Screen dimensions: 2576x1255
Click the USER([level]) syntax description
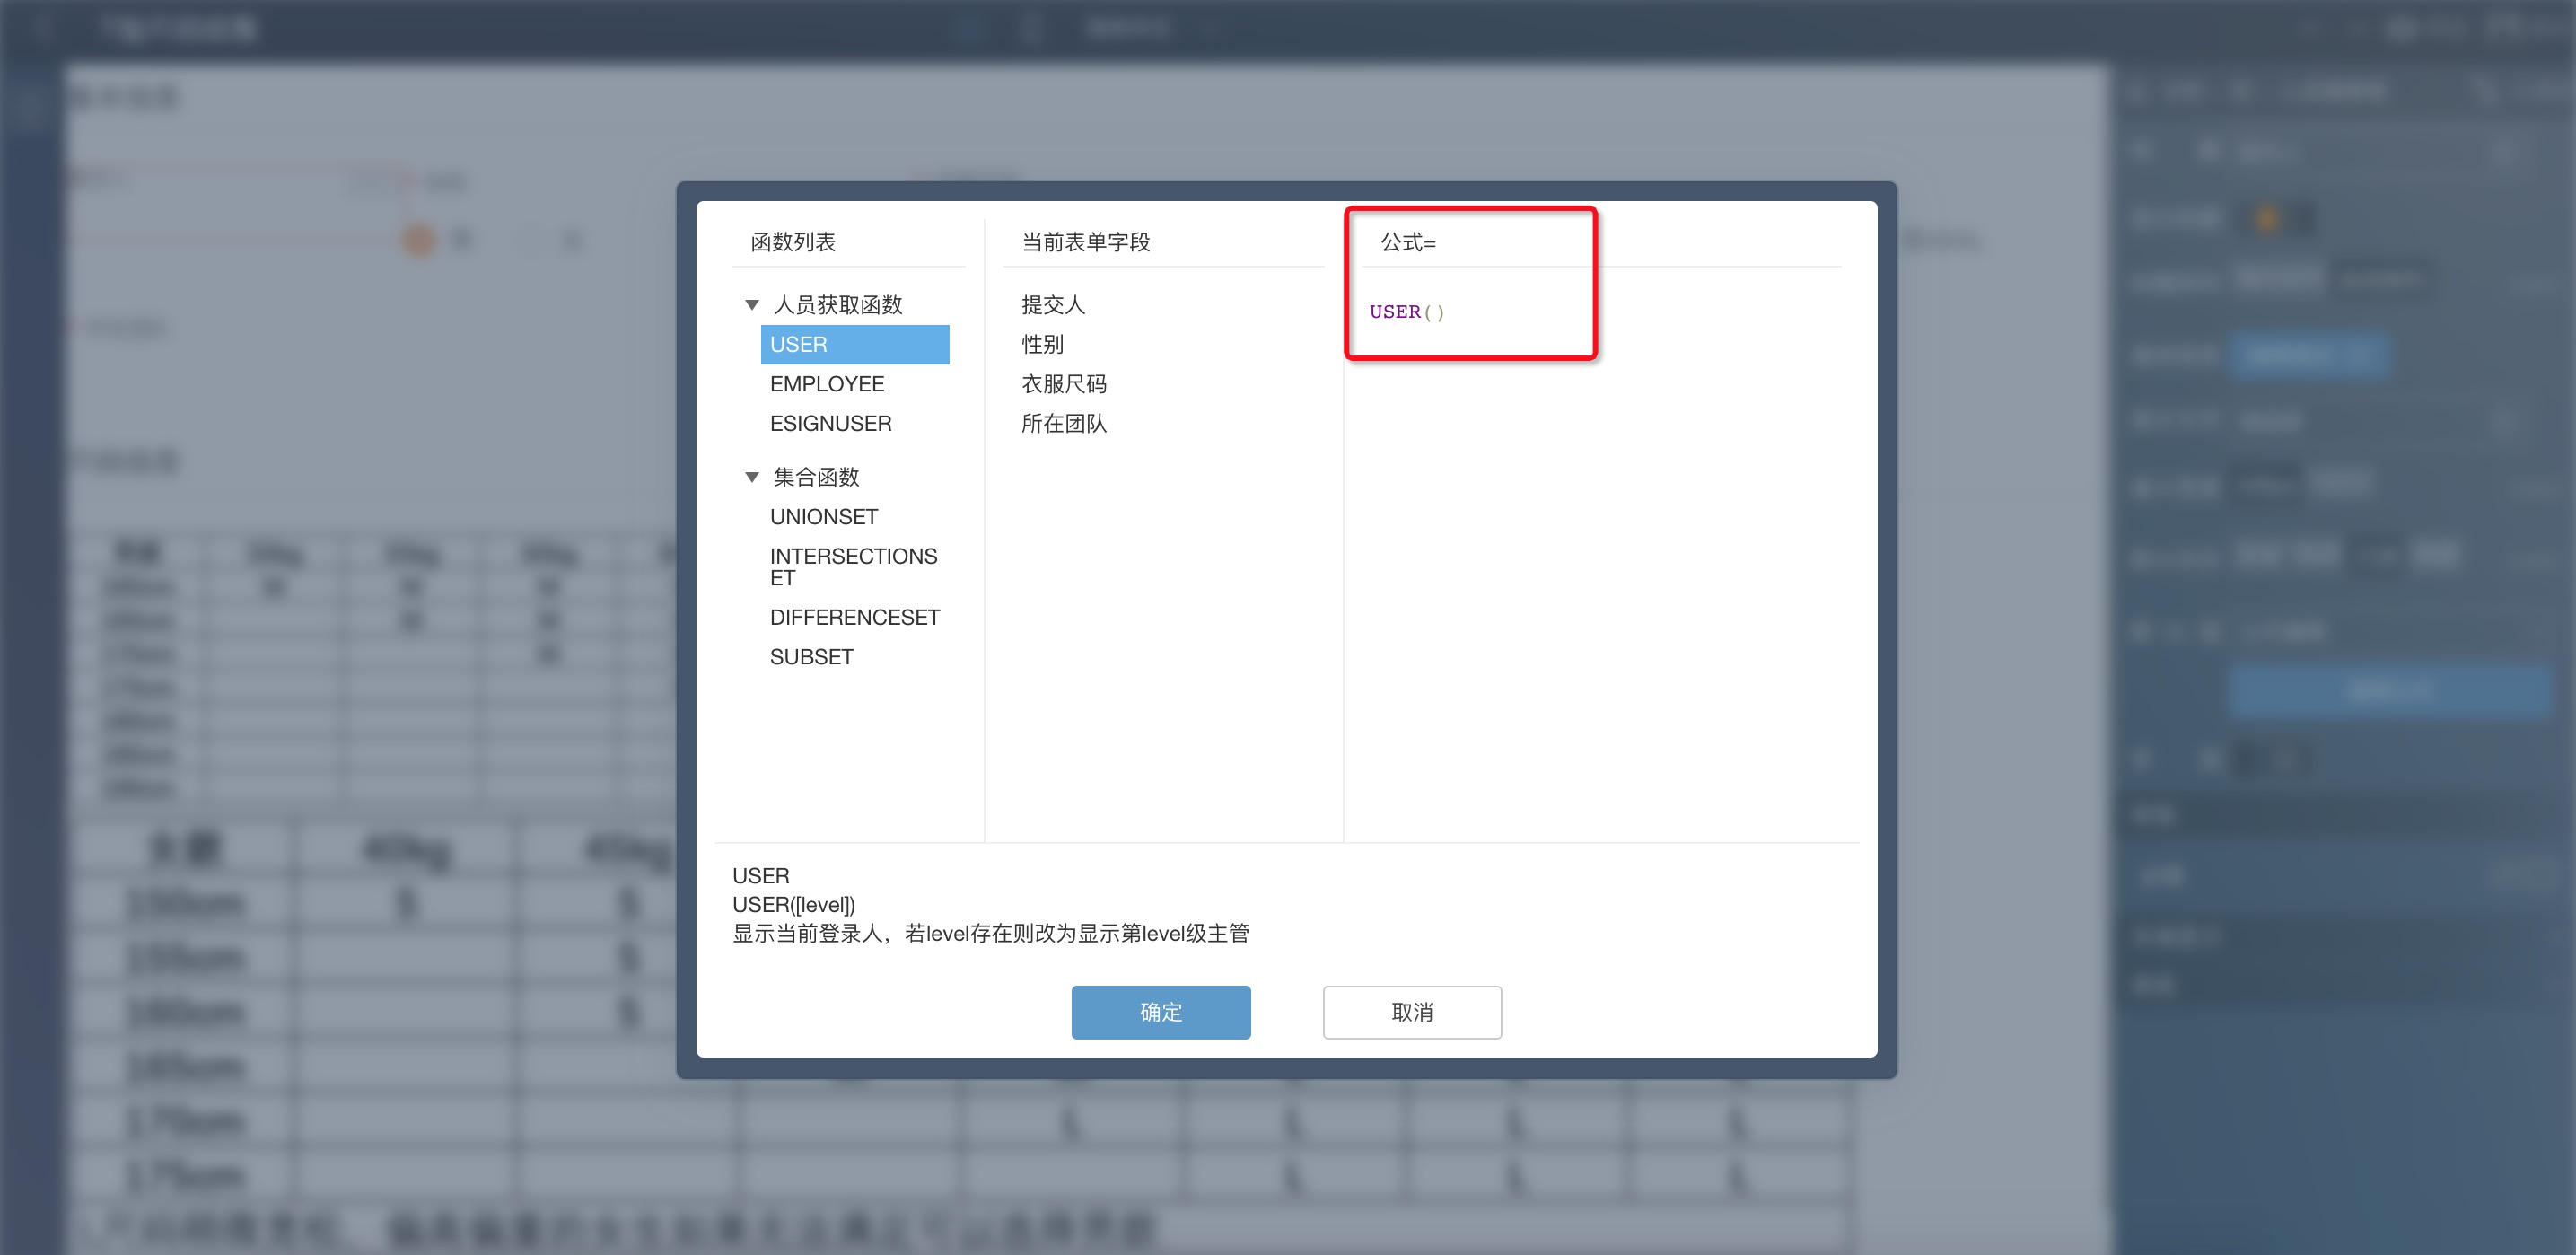[x=793, y=905]
